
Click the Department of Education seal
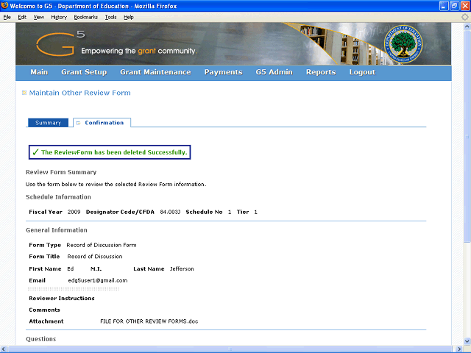coord(403,44)
